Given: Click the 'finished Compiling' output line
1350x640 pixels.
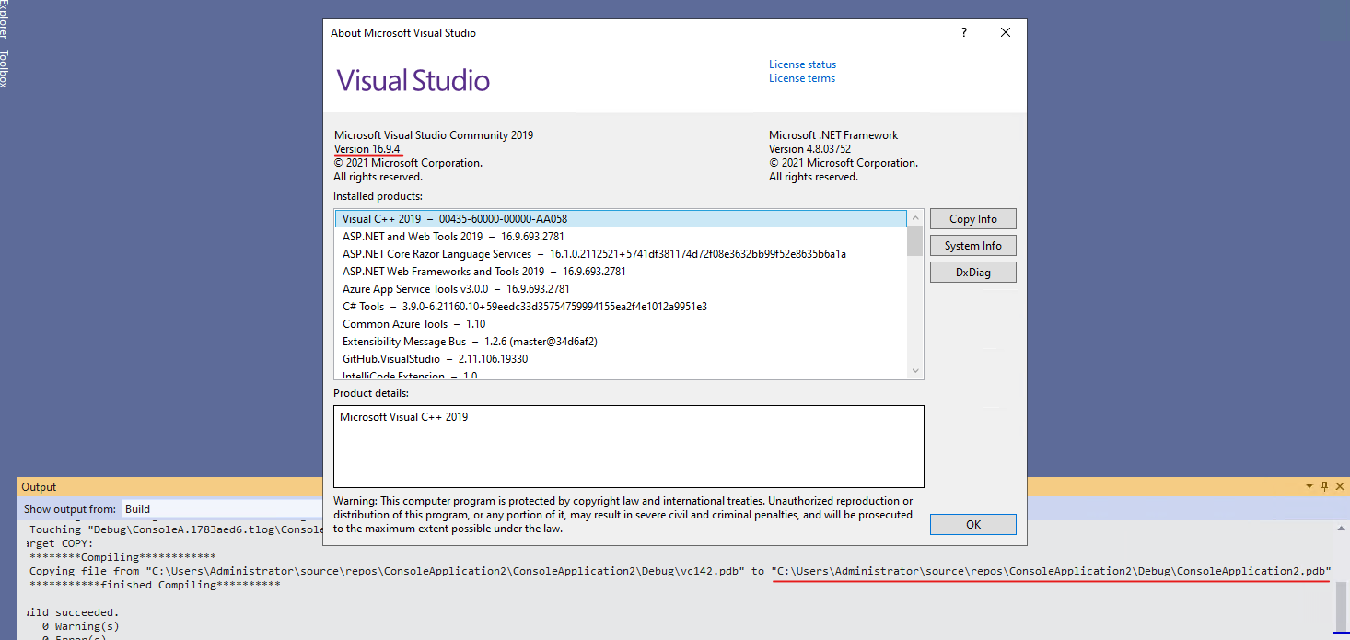Looking at the screenshot, I should (155, 585).
